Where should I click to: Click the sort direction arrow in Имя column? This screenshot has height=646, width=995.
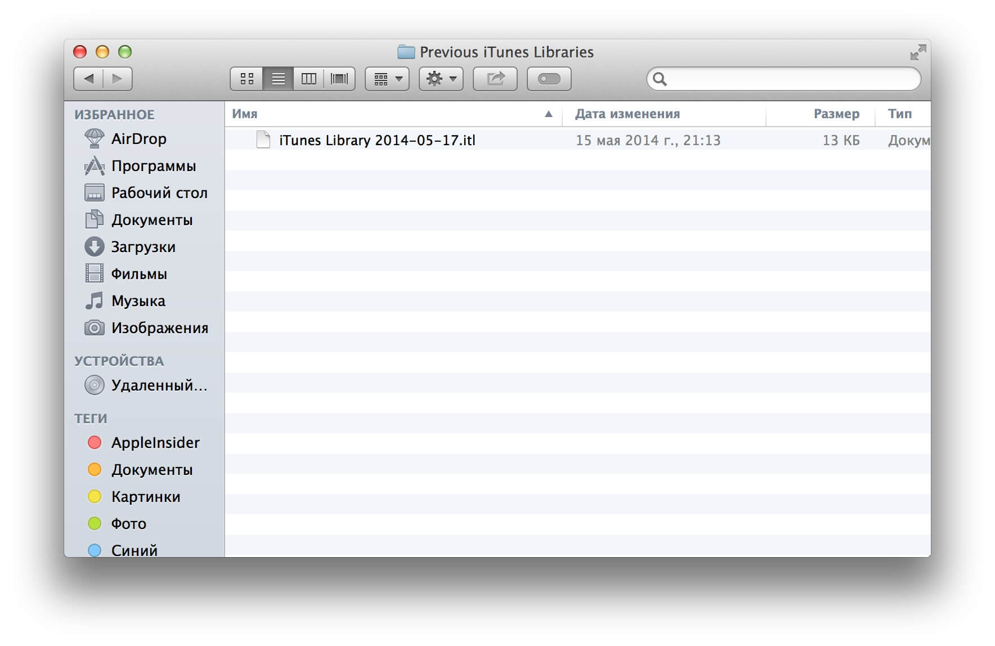tap(549, 114)
